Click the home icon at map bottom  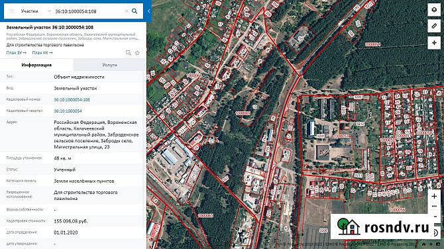click(x=424, y=244)
